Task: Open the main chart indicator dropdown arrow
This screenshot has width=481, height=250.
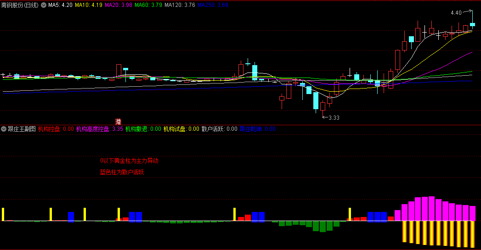Action: pyautogui.click(x=44, y=5)
